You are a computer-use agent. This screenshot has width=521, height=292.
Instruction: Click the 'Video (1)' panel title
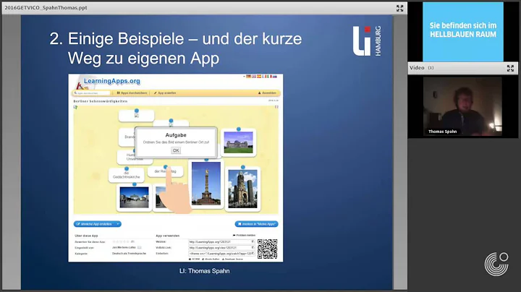click(x=421, y=68)
